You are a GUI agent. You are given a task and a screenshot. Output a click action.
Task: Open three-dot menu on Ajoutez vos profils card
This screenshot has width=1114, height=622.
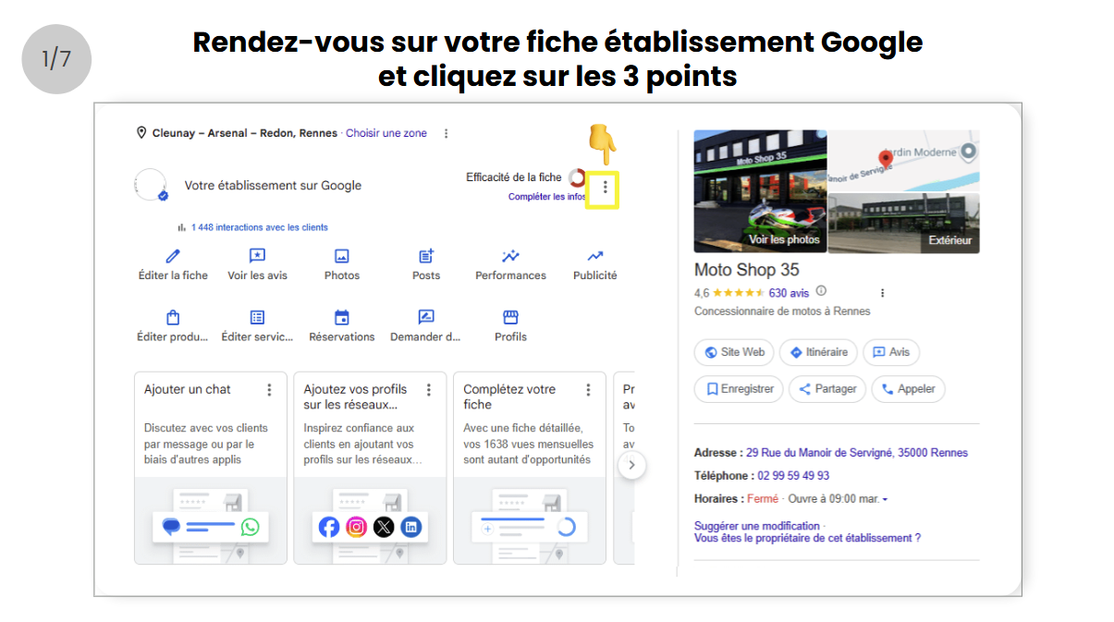click(429, 390)
